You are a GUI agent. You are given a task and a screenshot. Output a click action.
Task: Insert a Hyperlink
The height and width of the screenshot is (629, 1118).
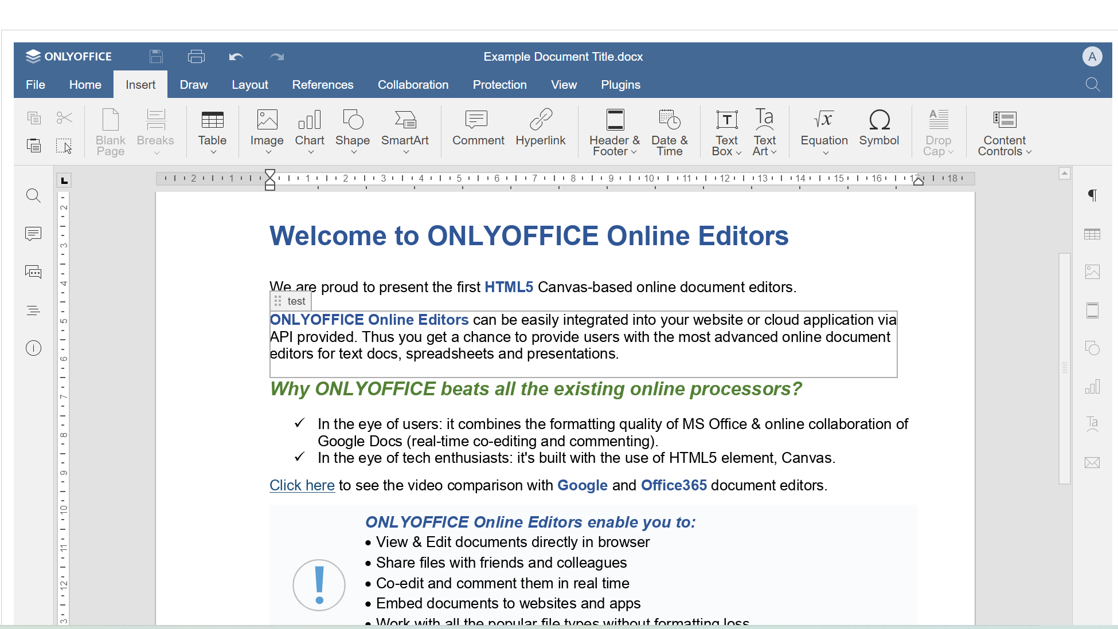coord(541,128)
